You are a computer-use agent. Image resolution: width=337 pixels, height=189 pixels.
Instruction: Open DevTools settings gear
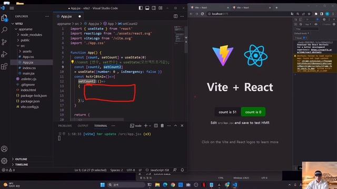324,19
